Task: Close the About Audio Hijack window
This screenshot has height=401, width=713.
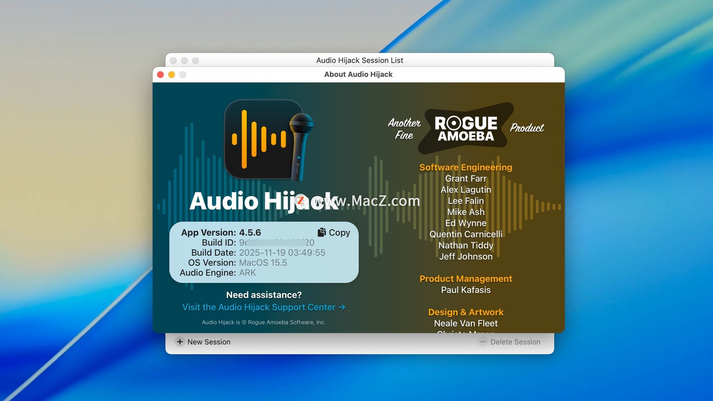Action: pyautogui.click(x=160, y=75)
